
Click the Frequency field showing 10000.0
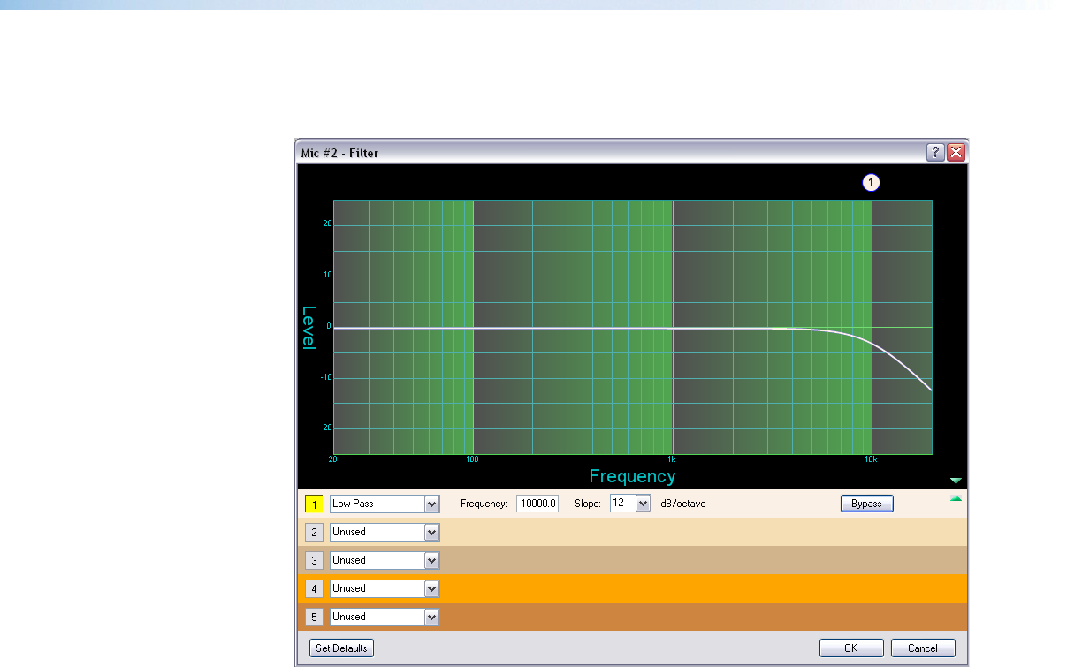(537, 504)
